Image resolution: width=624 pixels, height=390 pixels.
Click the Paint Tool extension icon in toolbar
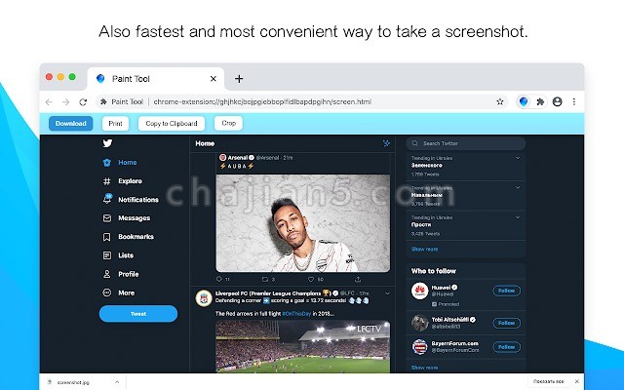[524, 101]
